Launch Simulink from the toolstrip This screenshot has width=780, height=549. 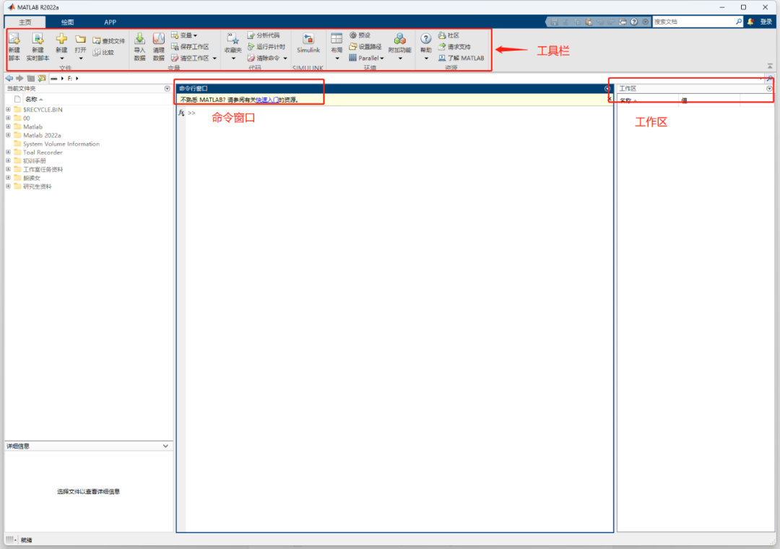[x=308, y=43]
